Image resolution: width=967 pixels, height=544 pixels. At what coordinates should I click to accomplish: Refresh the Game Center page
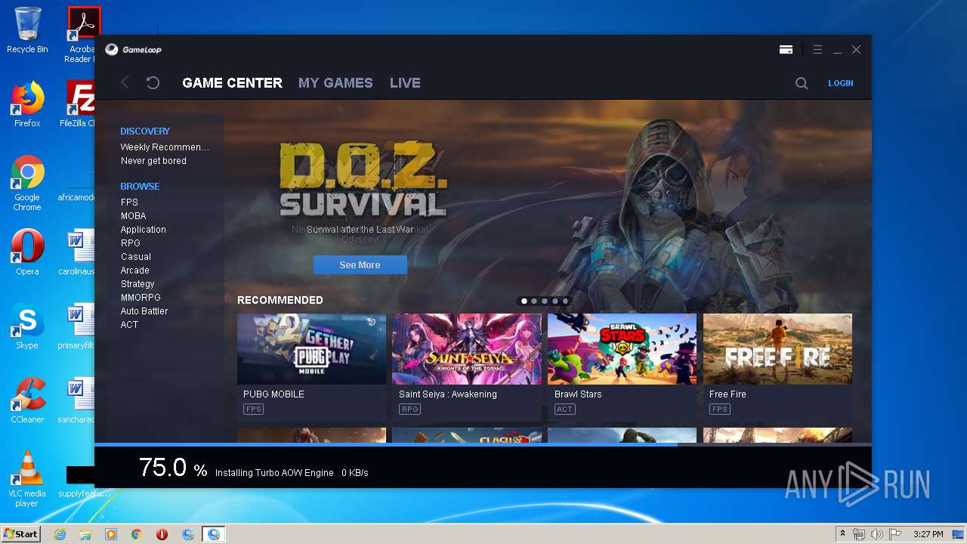pos(153,83)
